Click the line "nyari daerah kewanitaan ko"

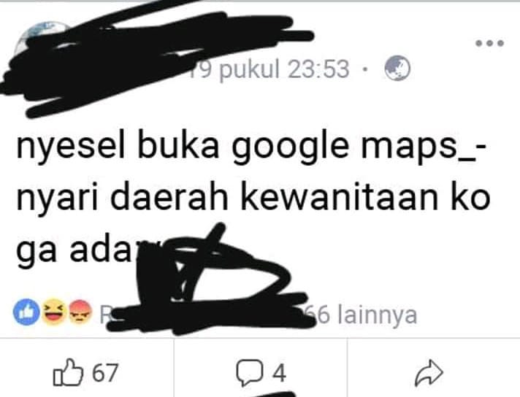[253, 198]
